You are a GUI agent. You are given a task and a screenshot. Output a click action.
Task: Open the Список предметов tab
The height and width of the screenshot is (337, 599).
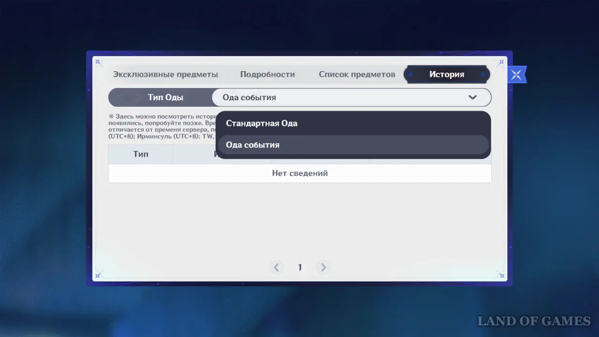pyautogui.click(x=357, y=74)
